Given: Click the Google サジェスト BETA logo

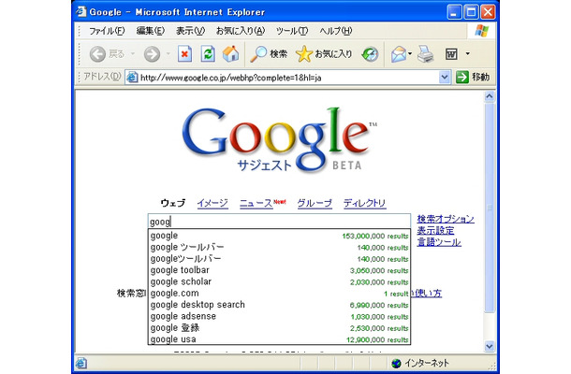Looking at the screenshot, I should click(279, 140).
